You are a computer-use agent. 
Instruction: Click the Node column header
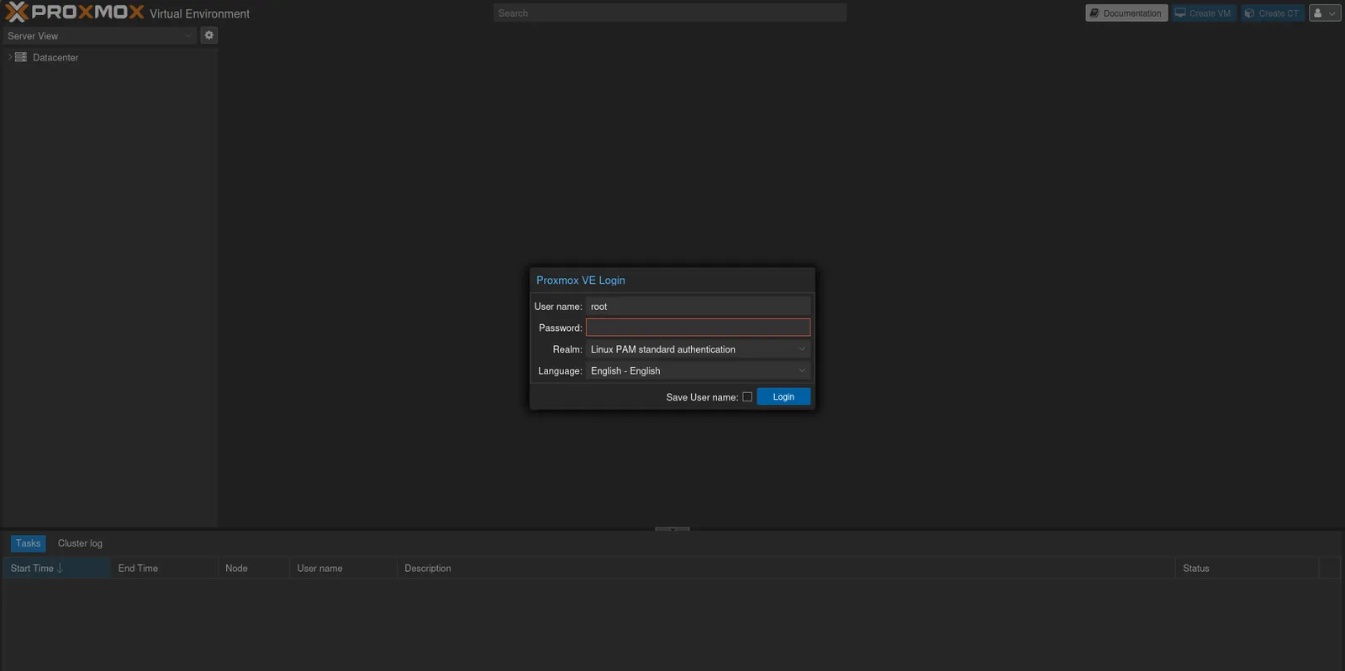(x=254, y=569)
